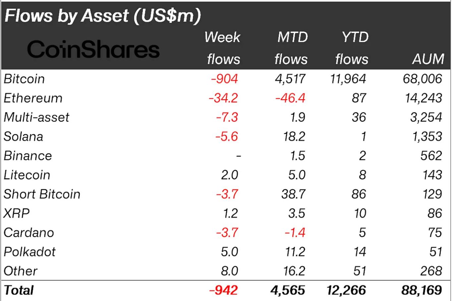
Task: Select the Short Bitcoin row label
Action: pos(42,194)
